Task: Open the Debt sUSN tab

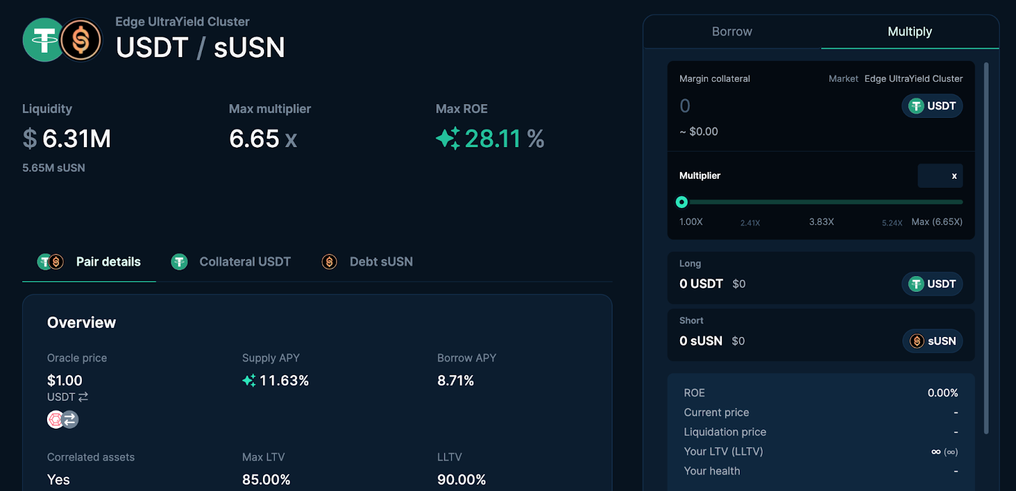Action: point(368,261)
